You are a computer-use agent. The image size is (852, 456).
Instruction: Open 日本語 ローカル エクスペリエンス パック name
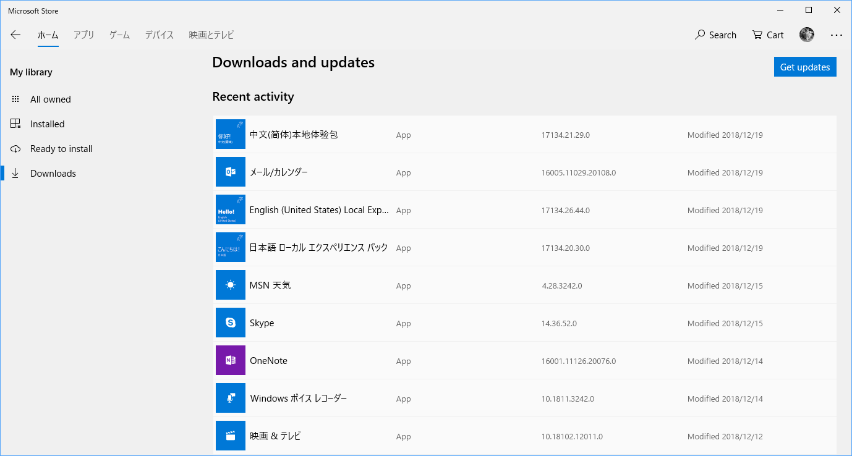pyautogui.click(x=319, y=248)
